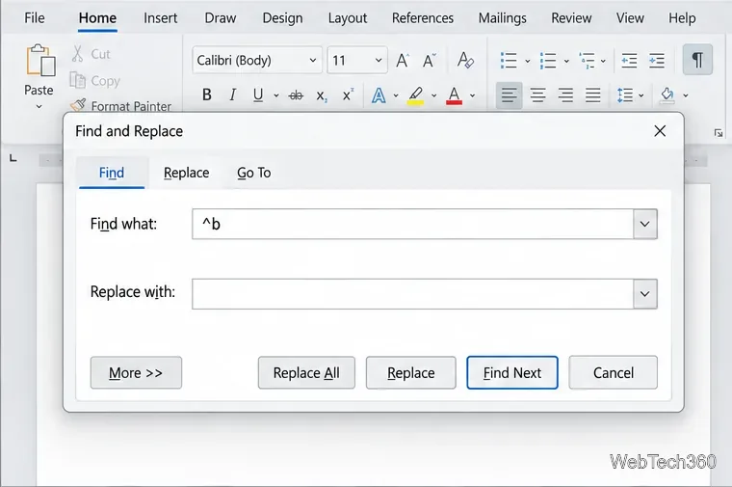The height and width of the screenshot is (487, 732).
Task: Expand highlight color options arrow
Action: (433, 95)
